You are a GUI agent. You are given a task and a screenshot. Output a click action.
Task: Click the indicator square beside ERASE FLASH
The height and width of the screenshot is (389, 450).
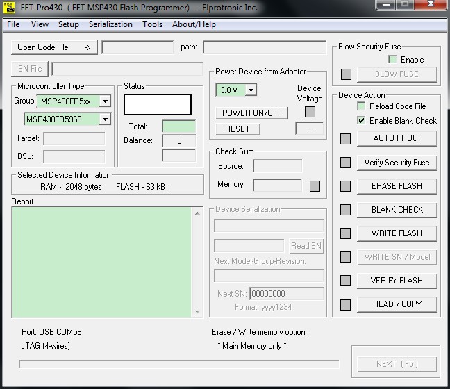pos(345,186)
